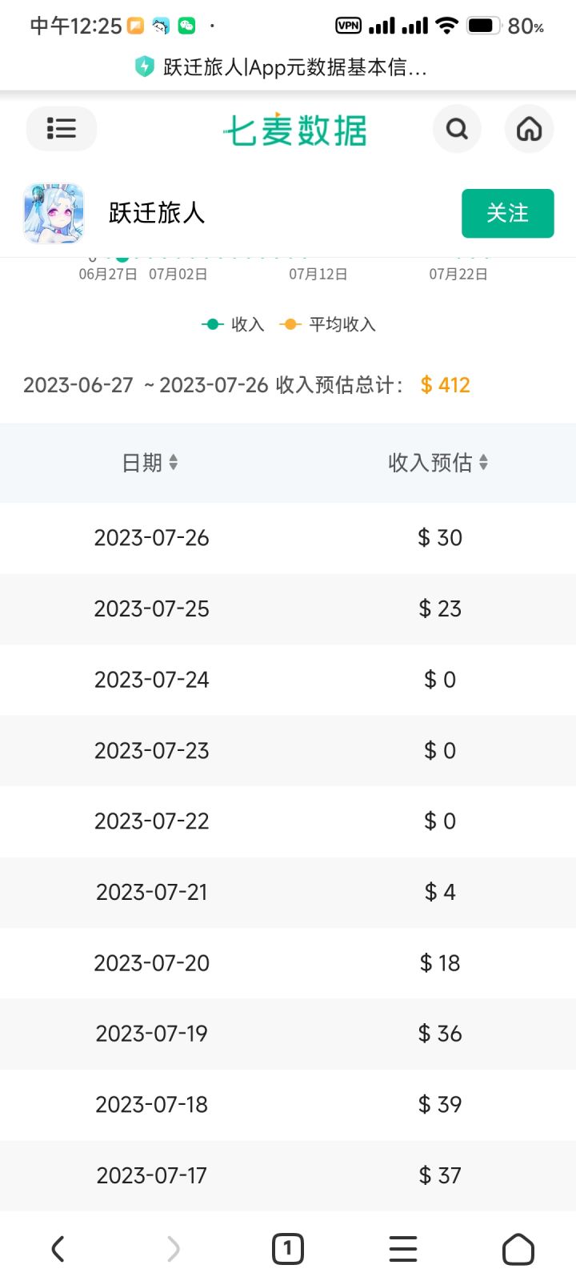This screenshot has height=1281, width=576.
Task: Sort table by 日期 column
Action: point(150,463)
